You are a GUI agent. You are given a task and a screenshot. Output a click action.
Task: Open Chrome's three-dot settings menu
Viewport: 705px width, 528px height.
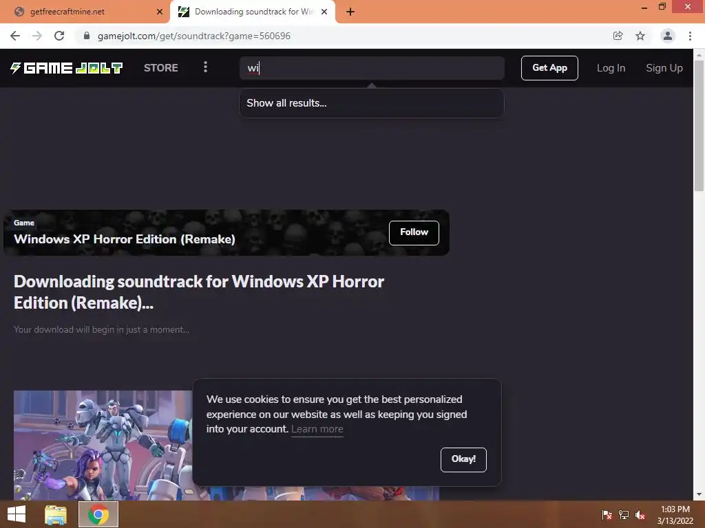(690, 36)
